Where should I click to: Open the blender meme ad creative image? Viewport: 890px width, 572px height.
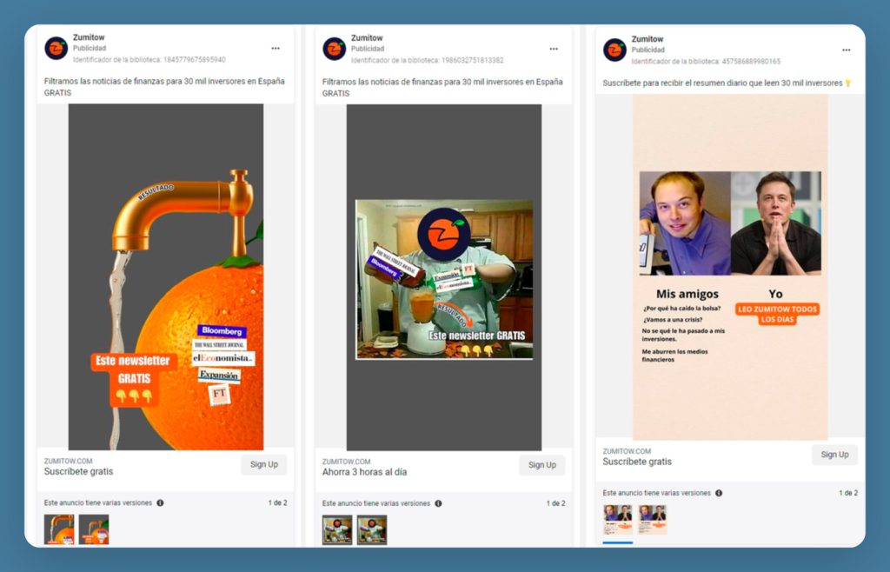coord(444,277)
